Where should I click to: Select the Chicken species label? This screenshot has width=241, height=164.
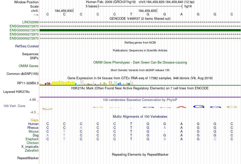32,143
